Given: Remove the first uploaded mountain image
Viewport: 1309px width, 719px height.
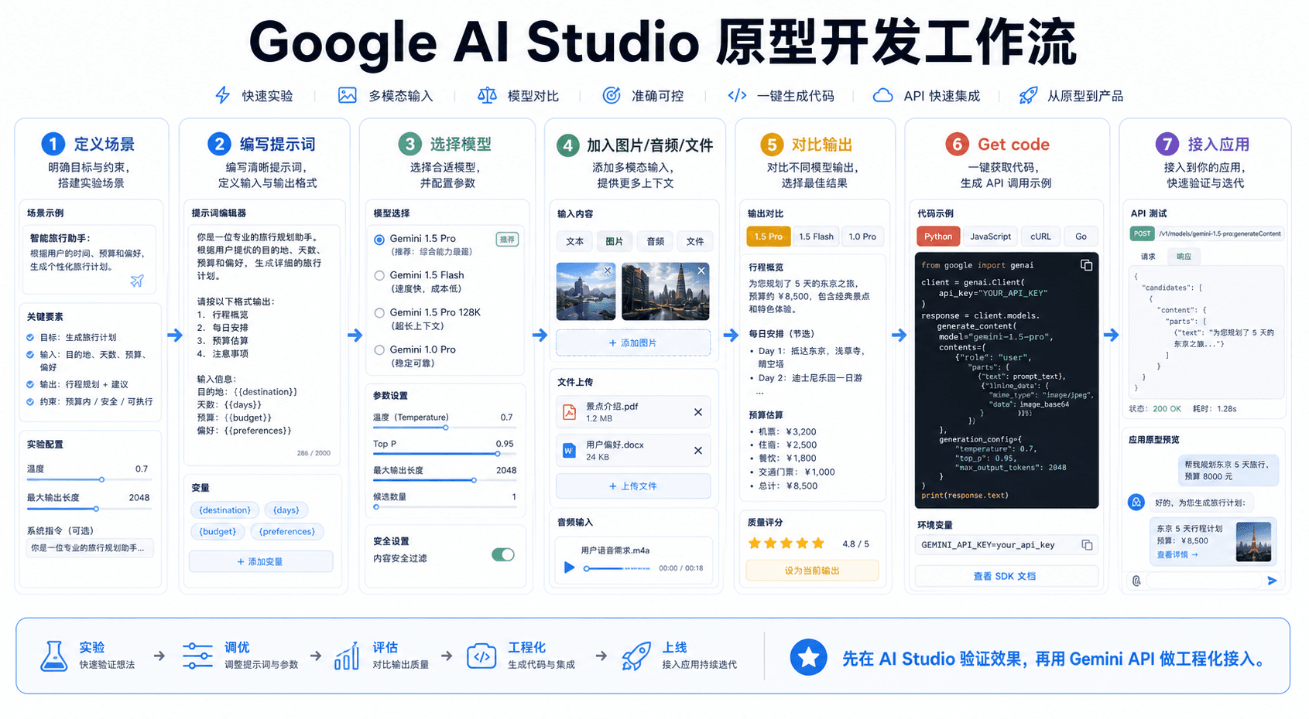Looking at the screenshot, I should pyautogui.click(x=608, y=271).
